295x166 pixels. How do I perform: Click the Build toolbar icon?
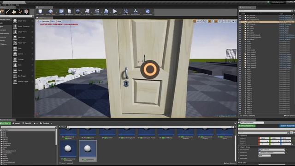click(106, 12)
